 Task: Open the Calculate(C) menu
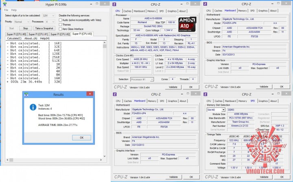click(x=14, y=38)
